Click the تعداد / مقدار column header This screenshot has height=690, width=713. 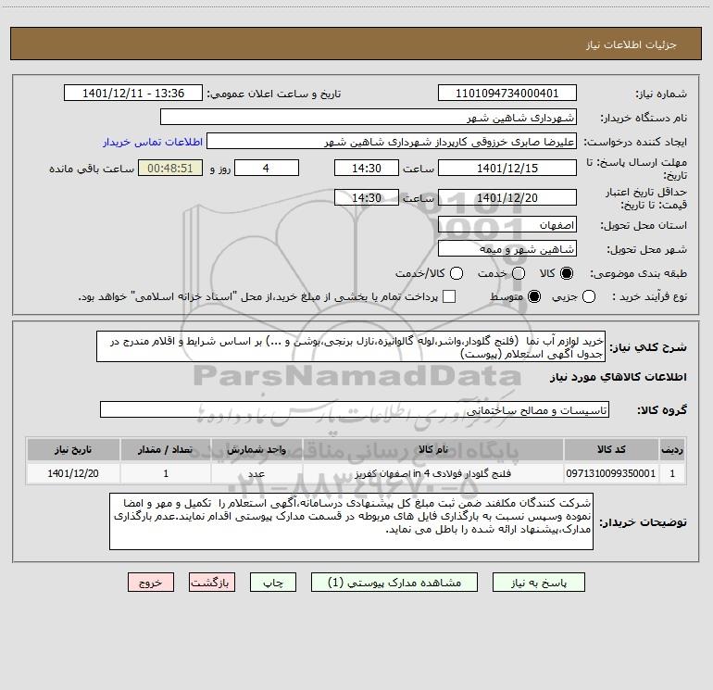click(x=166, y=449)
